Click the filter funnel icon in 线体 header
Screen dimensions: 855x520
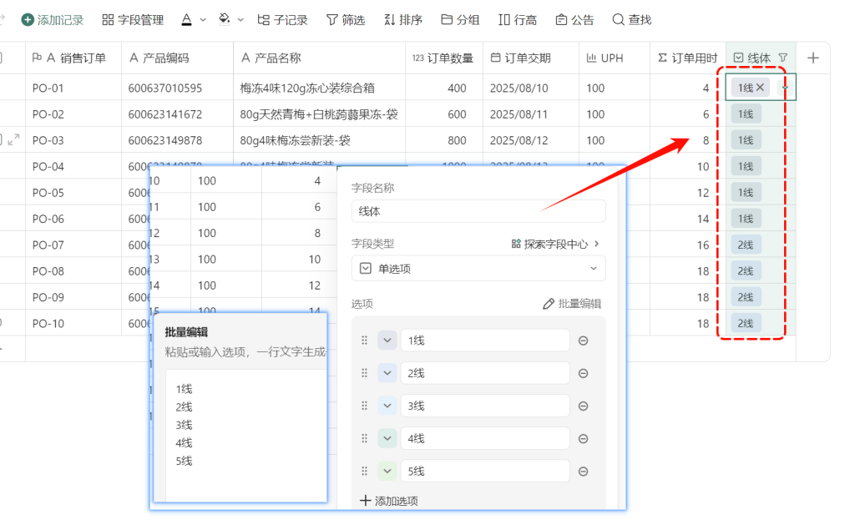click(x=783, y=58)
